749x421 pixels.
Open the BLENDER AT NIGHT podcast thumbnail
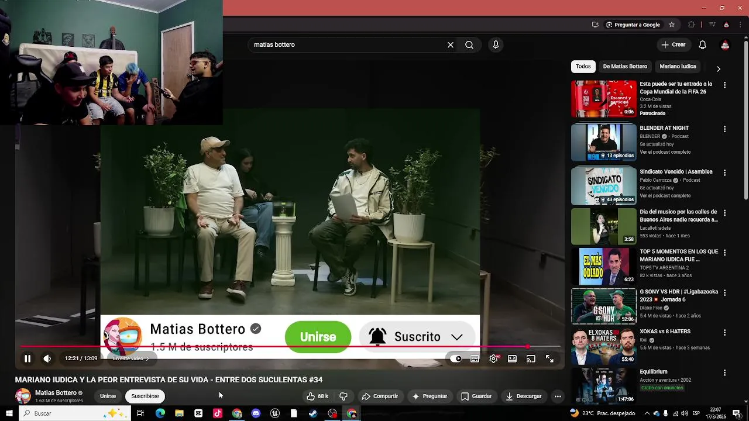tap(603, 143)
